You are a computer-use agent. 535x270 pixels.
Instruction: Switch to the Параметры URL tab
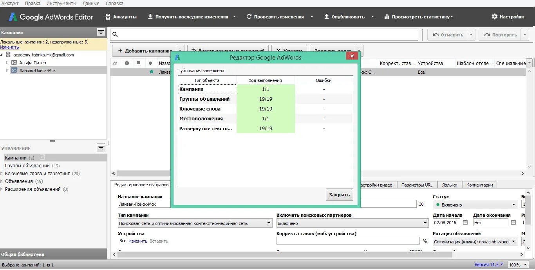pyautogui.click(x=417, y=185)
